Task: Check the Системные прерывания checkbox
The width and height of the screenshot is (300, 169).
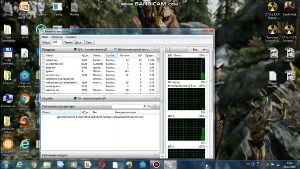Action: coord(43,79)
